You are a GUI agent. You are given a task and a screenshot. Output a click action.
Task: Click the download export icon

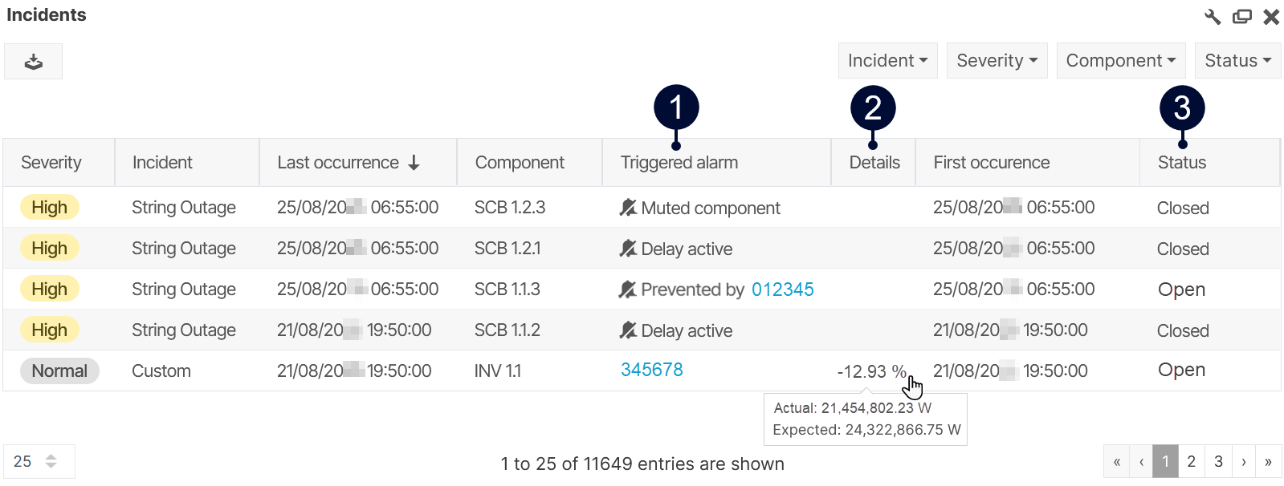tap(33, 62)
